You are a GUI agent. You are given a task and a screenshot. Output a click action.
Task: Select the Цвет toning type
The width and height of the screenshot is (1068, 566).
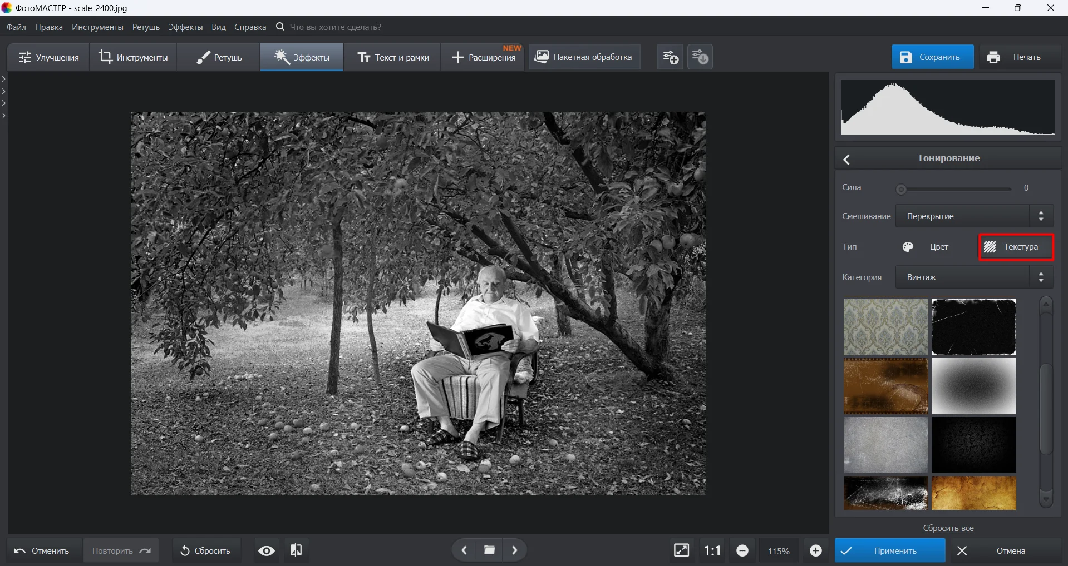926,247
